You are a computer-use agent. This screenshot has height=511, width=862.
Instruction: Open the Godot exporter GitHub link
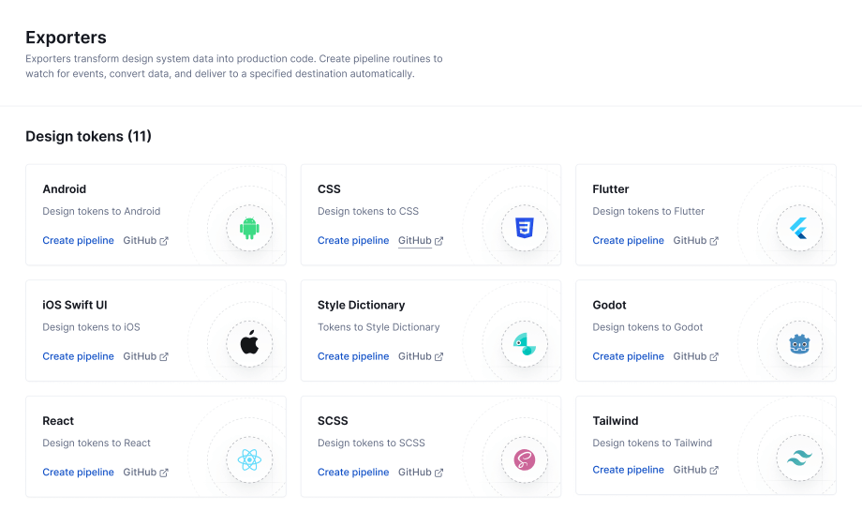pyautogui.click(x=695, y=356)
